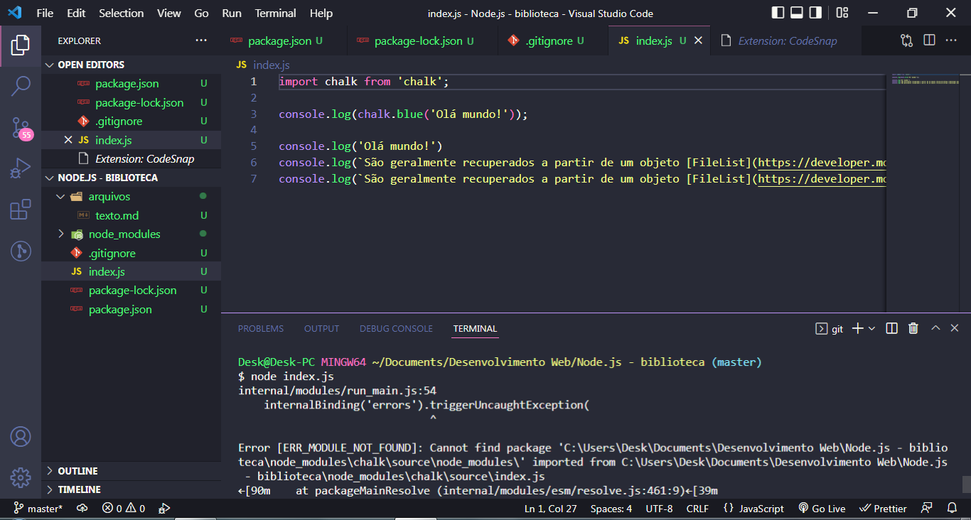Toggle primary sidebar layout button
Screen dimensions: 971x520
click(x=778, y=13)
